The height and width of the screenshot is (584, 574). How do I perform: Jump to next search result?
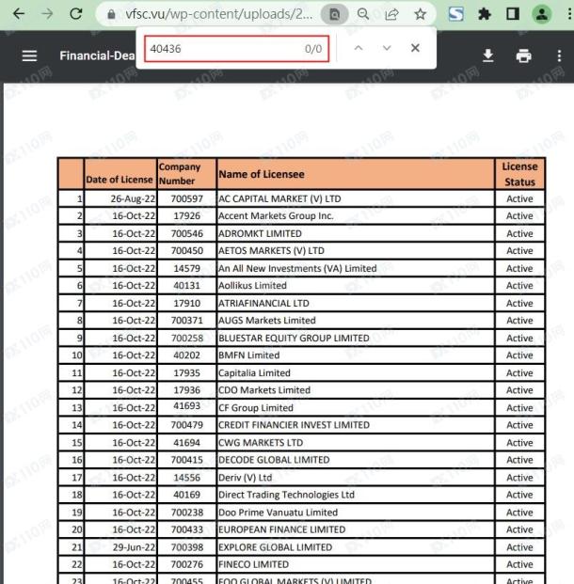click(387, 48)
